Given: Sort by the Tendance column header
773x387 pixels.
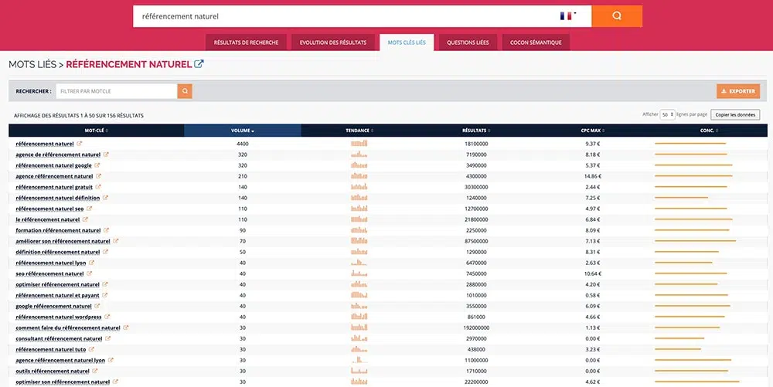Looking at the screenshot, I should click(x=359, y=131).
